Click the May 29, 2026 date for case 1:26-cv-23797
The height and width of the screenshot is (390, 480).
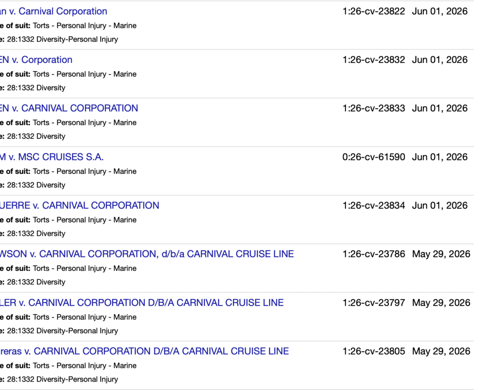441,303
